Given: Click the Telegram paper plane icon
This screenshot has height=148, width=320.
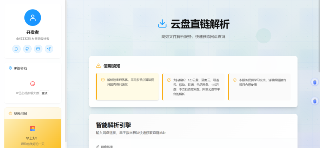Looking at the screenshot, I should (x=49, y=49).
